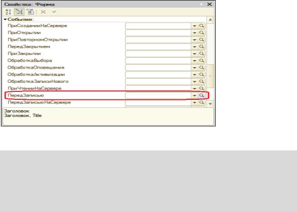Click the ОбработкаВыбора input field
Viewport: 297px width, 212px height.
click(158, 61)
